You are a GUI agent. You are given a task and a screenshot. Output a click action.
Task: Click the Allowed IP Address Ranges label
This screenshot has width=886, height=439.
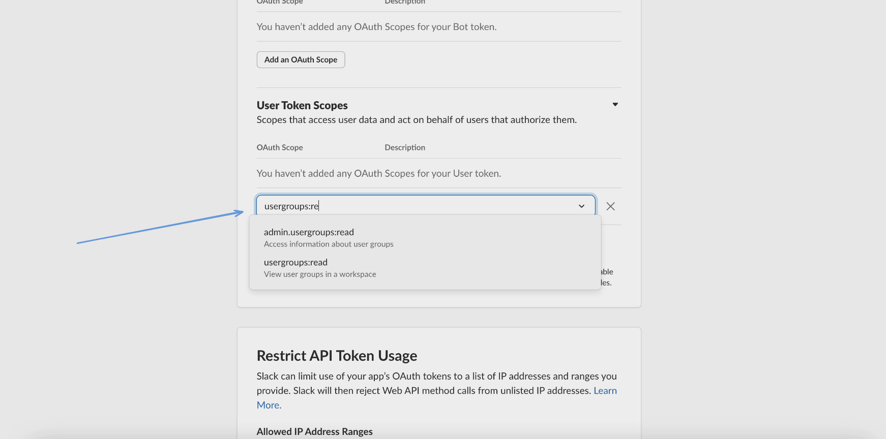[314, 431]
